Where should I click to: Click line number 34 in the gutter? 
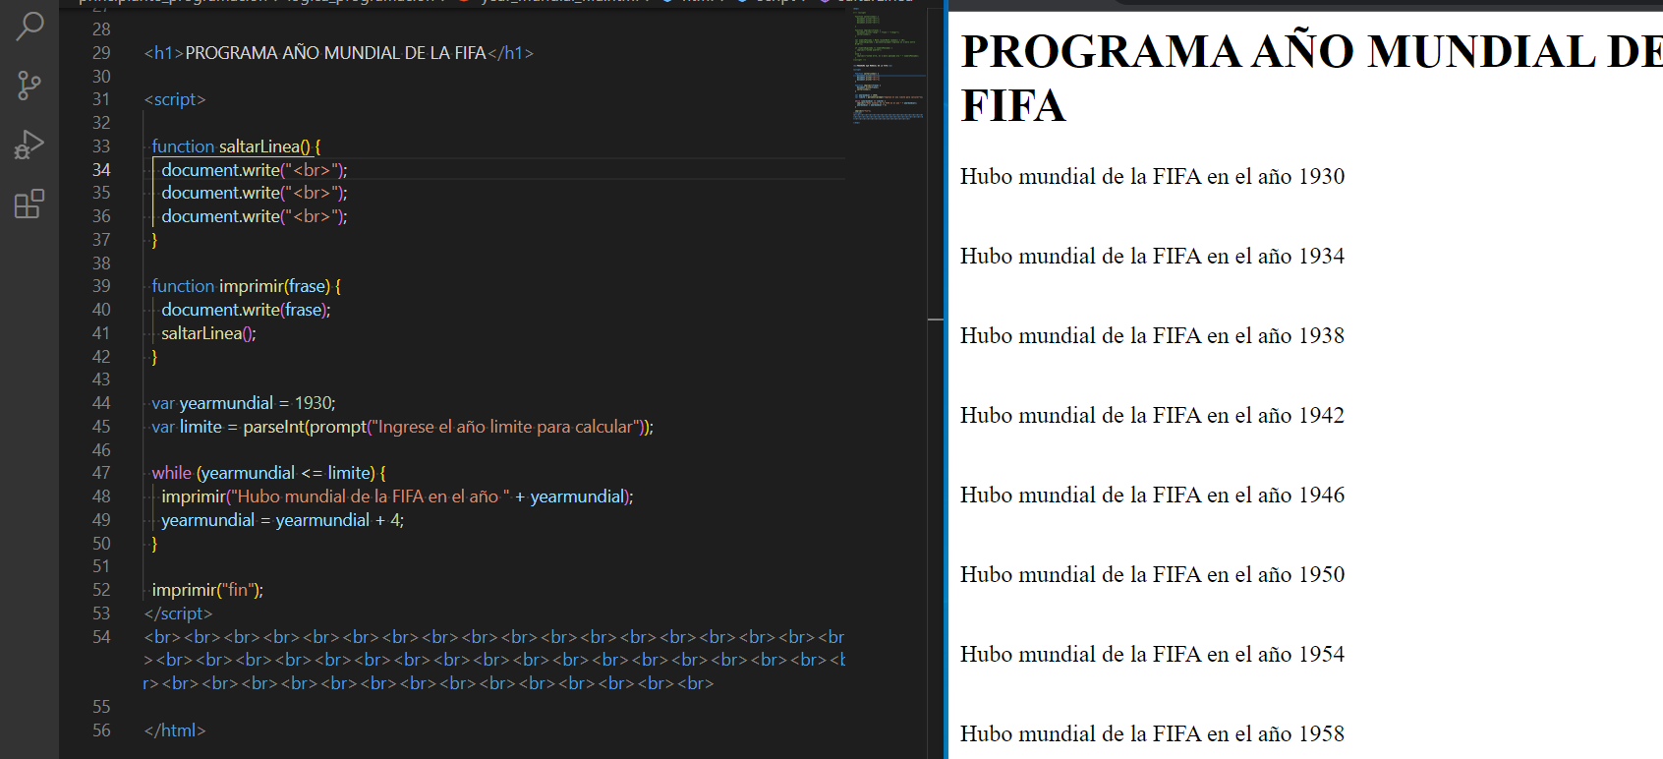pos(101,170)
